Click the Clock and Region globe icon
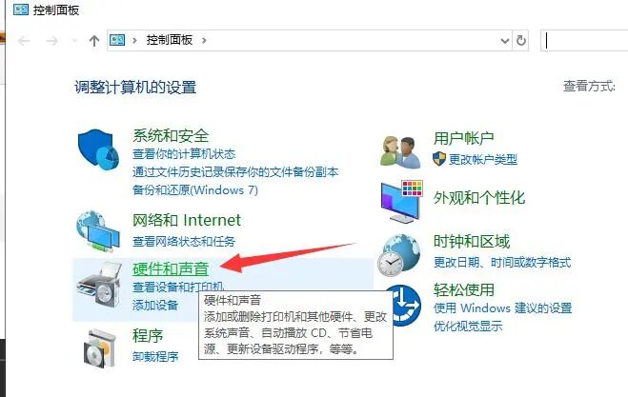628x397 pixels. click(x=399, y=255)
